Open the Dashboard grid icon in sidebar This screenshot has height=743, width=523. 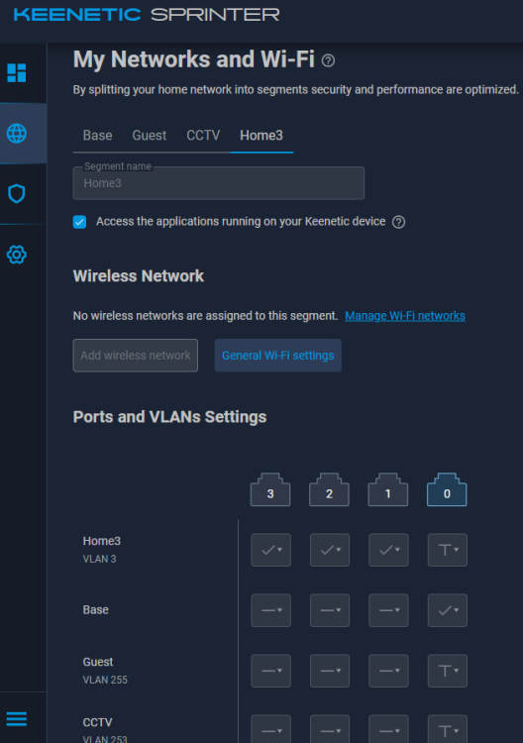click(17, 73)
